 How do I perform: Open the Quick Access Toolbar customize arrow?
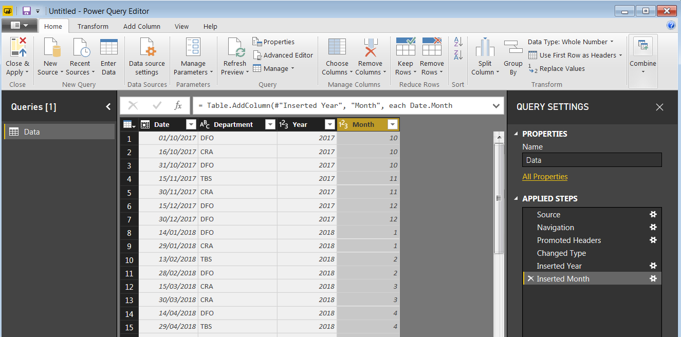pos(38,11)
